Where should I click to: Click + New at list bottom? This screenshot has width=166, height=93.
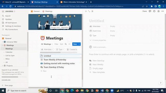coord(44,71)
